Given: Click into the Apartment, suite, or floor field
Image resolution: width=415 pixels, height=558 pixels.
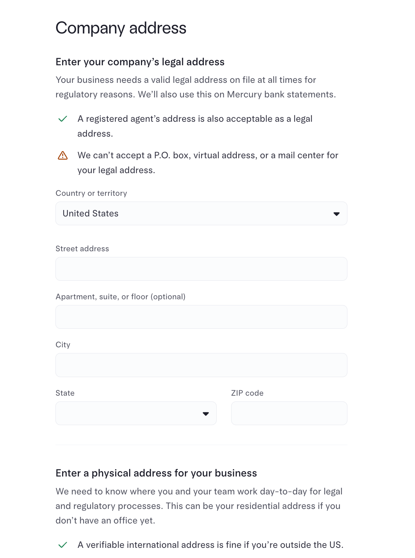Looking at the screenshot, I should [x=201, y=317].
